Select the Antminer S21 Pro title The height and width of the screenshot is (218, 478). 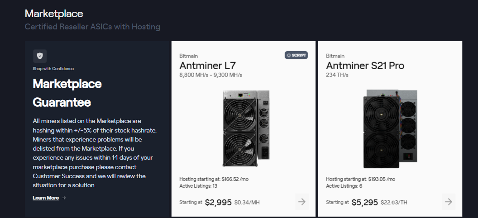pyautogui.click(x=365, y=66)
